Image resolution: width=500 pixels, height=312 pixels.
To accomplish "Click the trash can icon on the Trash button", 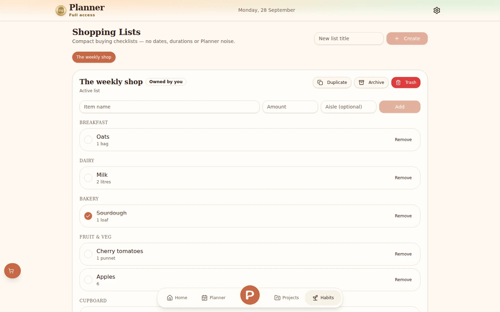I will click(398, 83).
